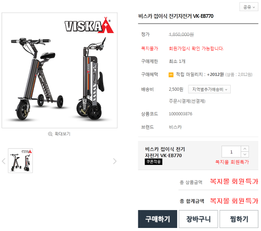
Task: Increase quantity with the up arrow
Action: (x=245, y=149)
